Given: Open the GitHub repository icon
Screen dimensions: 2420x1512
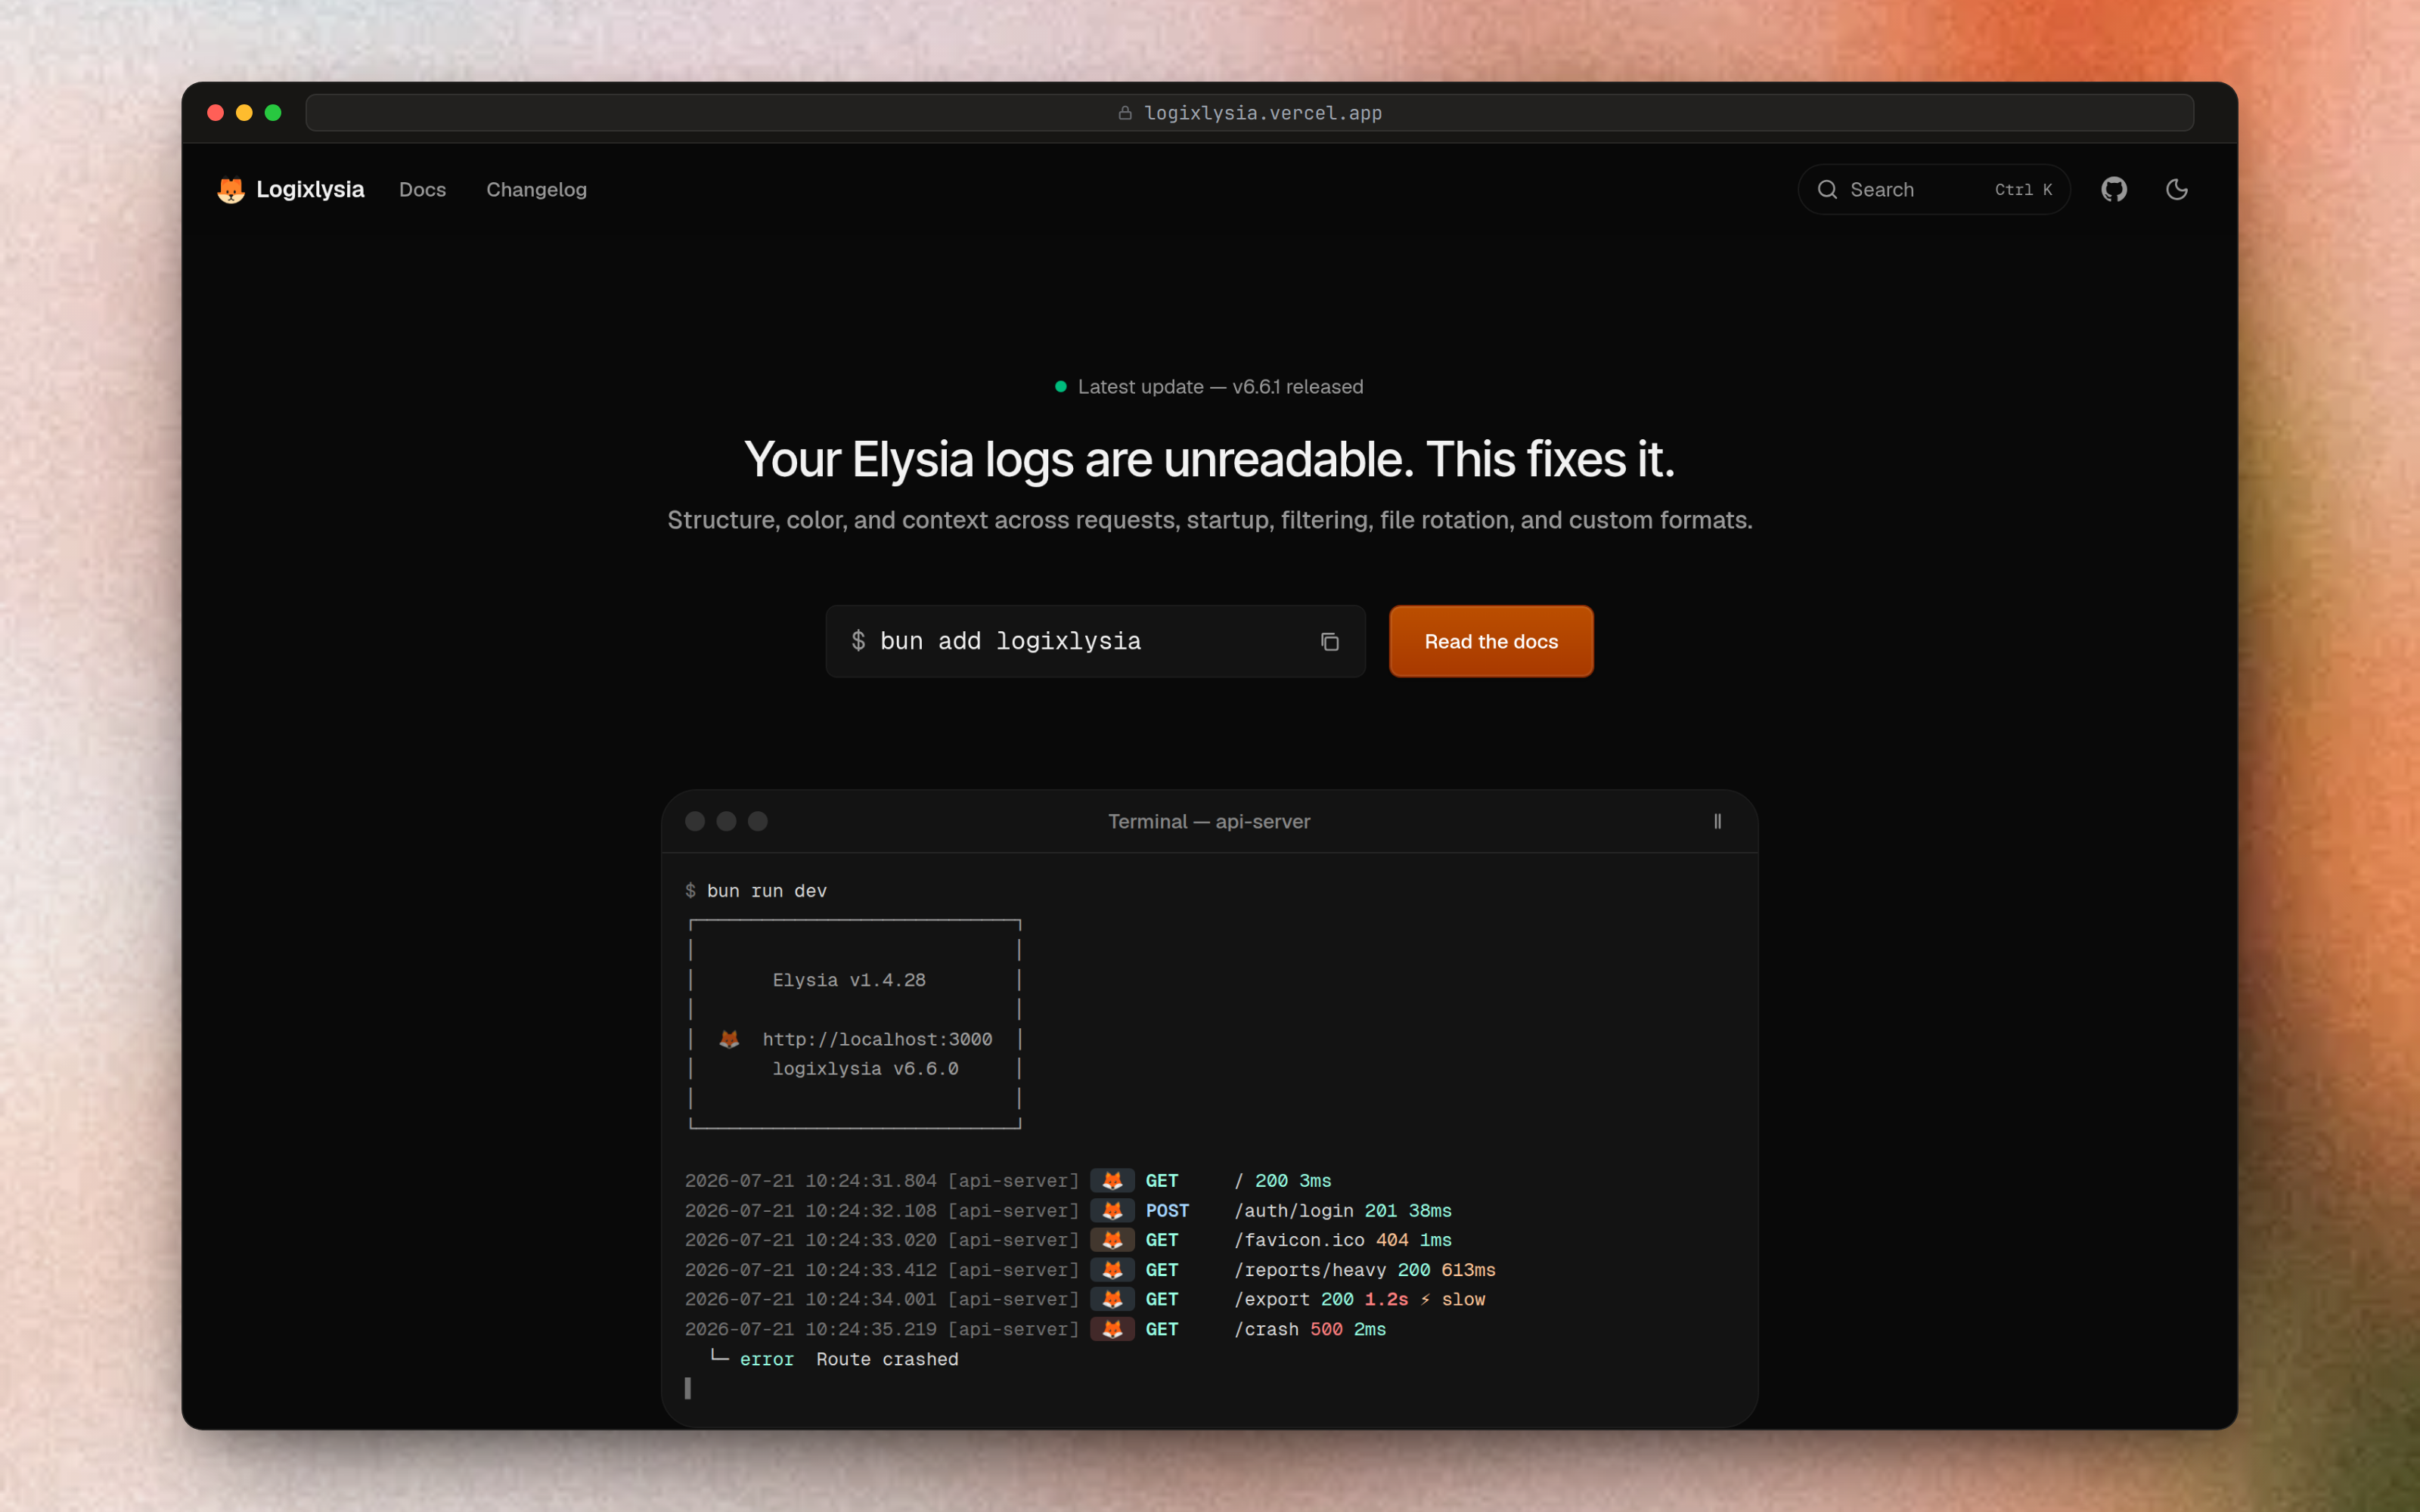Looking at the screenshot, I should [x=2113, y=189].
